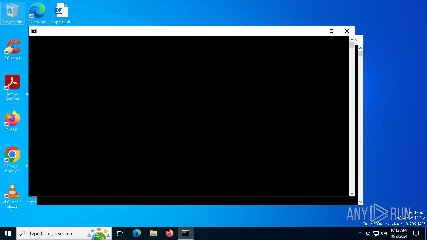Screen dimensions: 427x240
Task: Launch the VLC media player desktop shortcut
Action: point(12,196)
